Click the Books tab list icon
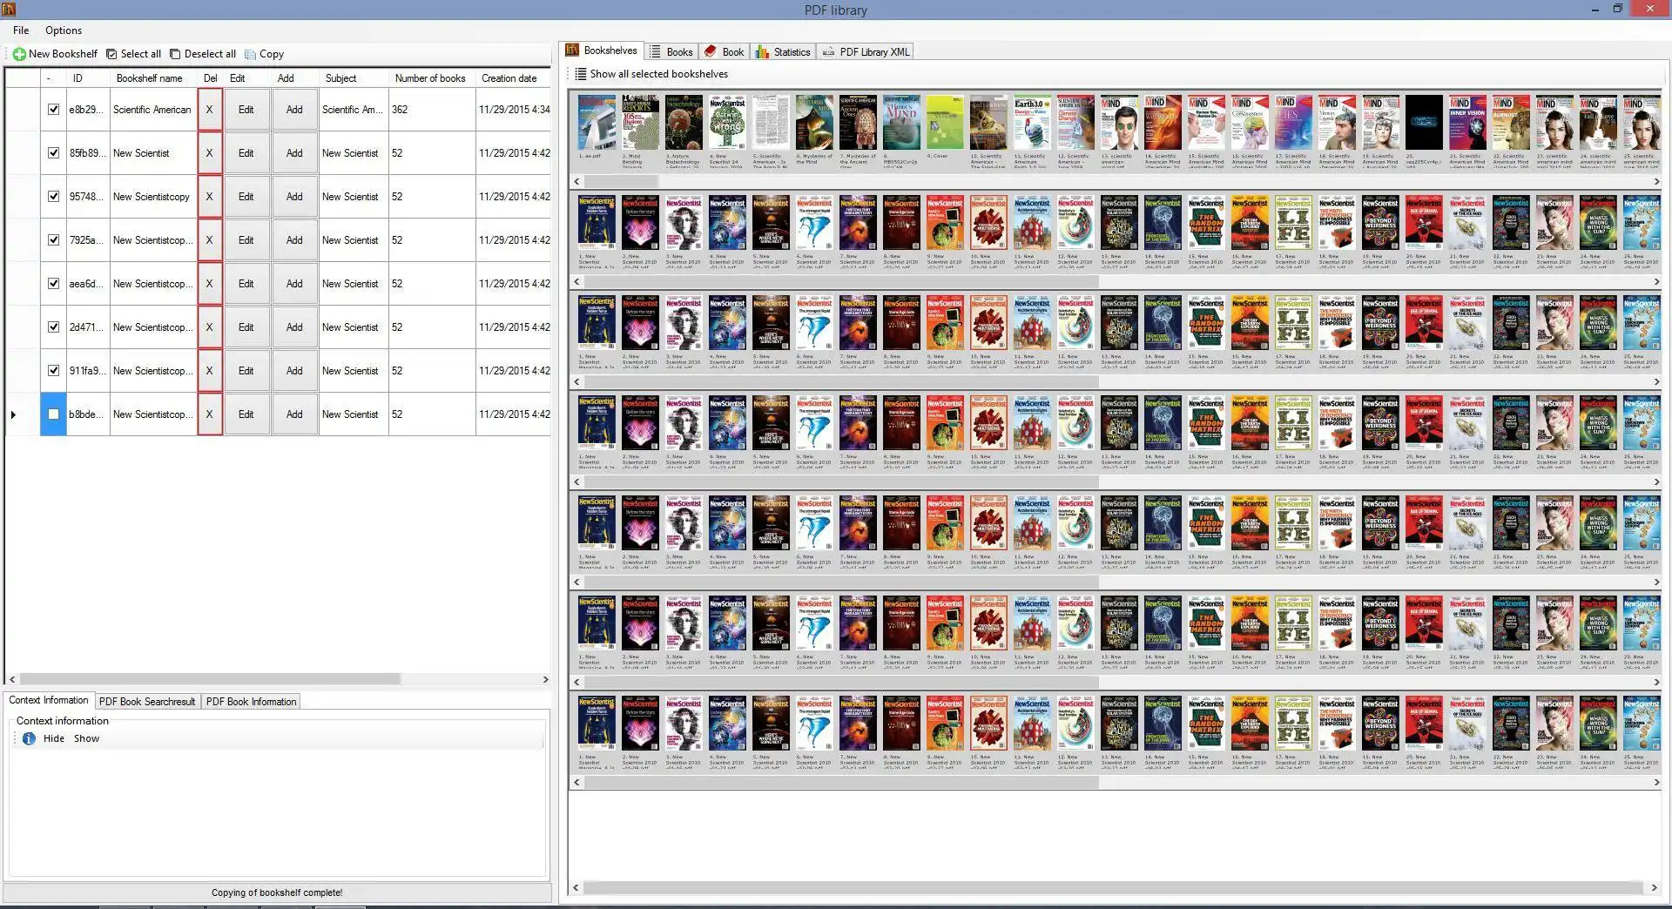This screenshot has height=909, width=1672. (x=656, y=52)
